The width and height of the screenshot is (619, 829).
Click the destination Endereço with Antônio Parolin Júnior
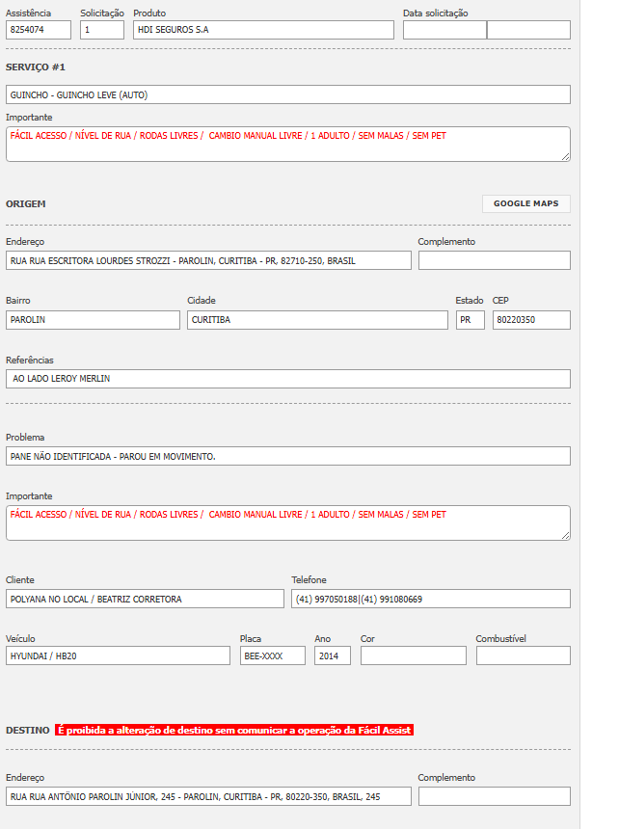(x=208, y=796)
